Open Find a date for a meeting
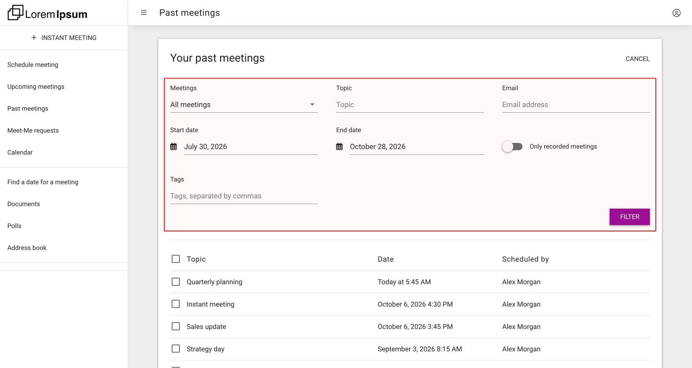The height and width of the screenshot is (368, 692). [43, 182]
